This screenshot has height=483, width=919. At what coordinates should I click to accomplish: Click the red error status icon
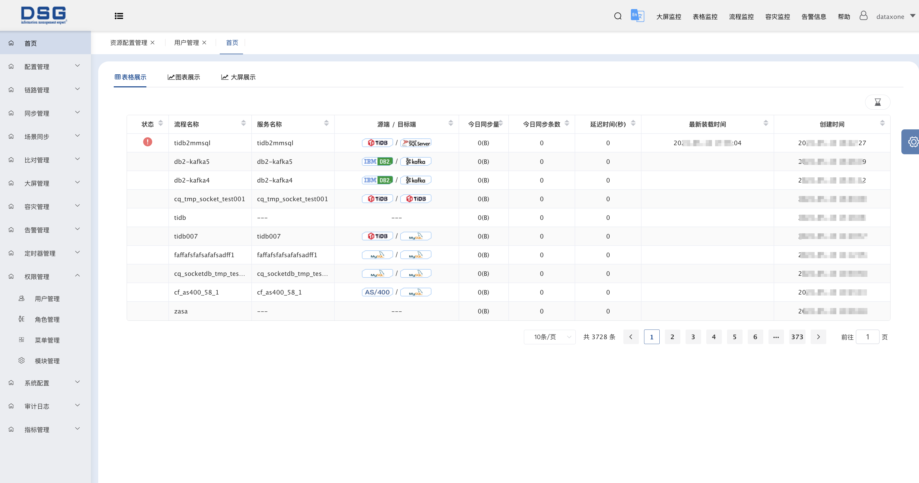click(x=147, y=142)
